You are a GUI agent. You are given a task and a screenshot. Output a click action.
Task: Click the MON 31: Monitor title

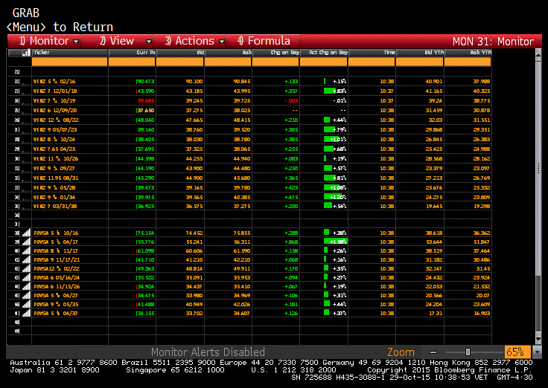click(x=493, y=42)
